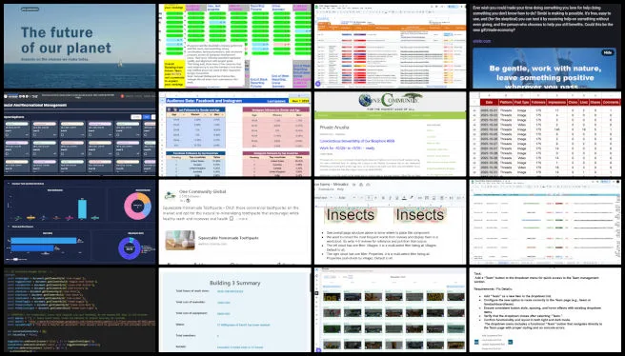Click the Comments column header
Image resolution: width=625 pixels, height=356 pixels.
(611, 103)
